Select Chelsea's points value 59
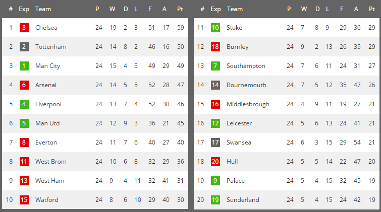The image size is (381, 212). pos(180,28)
